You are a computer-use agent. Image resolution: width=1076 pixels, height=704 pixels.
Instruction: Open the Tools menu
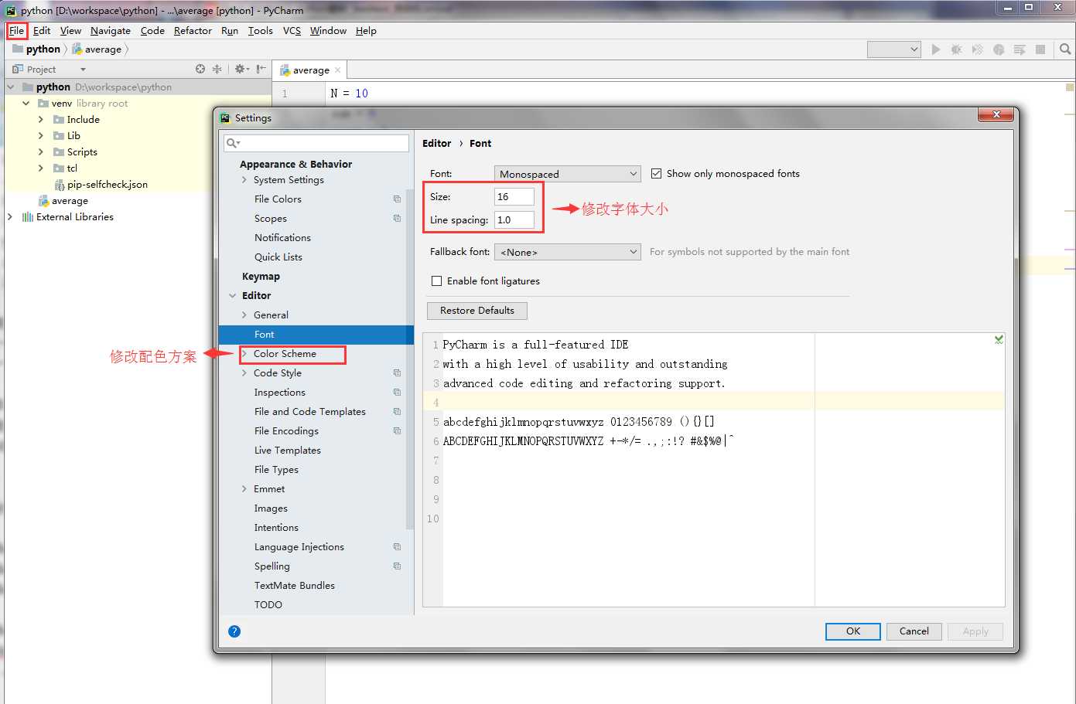(x=260, y=31)
